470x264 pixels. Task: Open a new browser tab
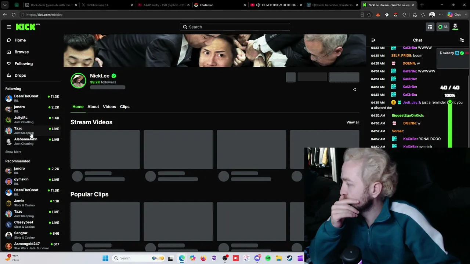(422, 5)
